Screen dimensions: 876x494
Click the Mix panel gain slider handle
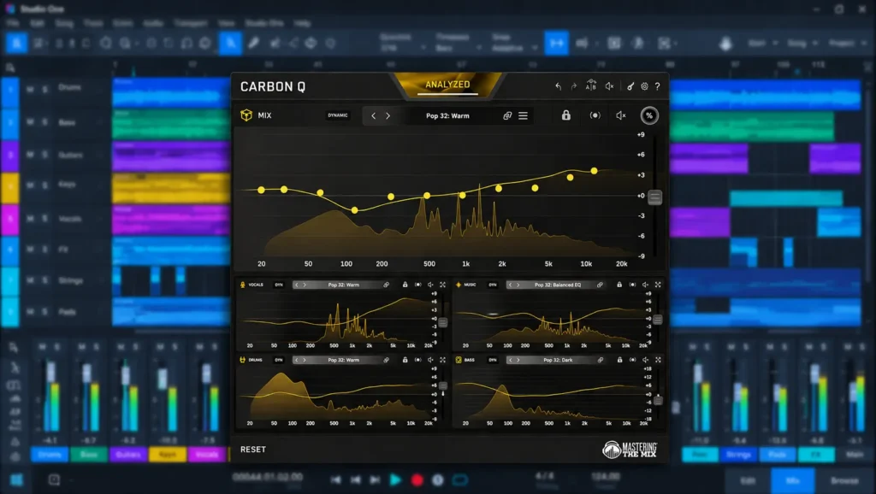pos(654,197)
